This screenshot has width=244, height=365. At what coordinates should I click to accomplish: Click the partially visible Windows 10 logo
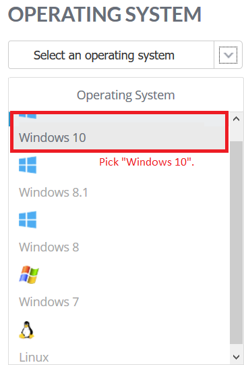(28, 116)
